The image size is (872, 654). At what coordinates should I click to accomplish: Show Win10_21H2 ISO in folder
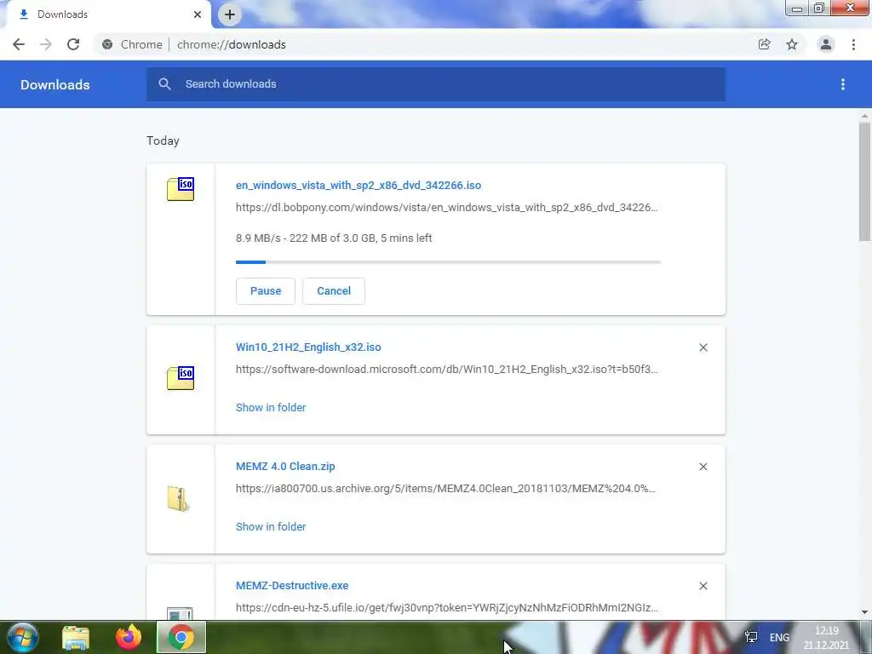(x=271, y=408)
